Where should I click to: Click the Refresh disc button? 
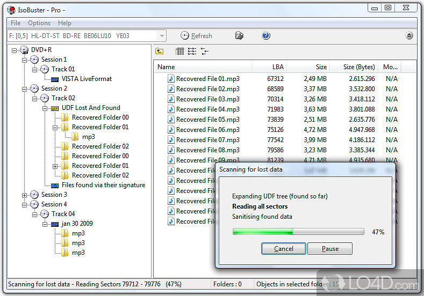pos(196,36)
